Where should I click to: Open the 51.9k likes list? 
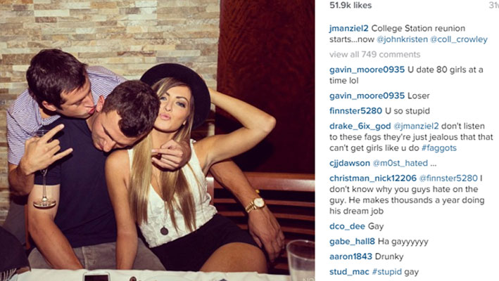(x=350, y=5)
